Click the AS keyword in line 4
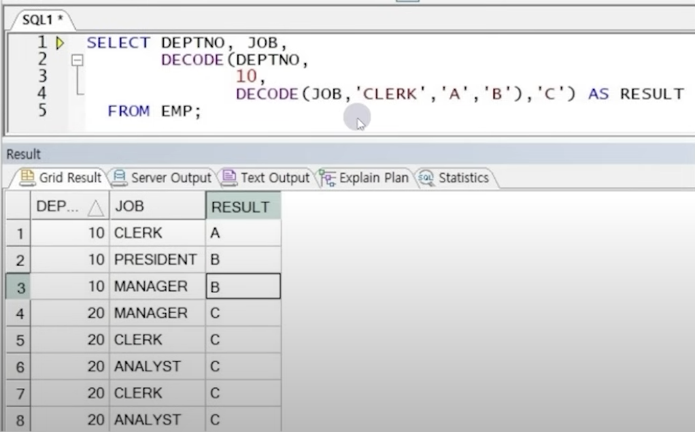Screen dimensions: 695x432 click(x=599, y=94)
